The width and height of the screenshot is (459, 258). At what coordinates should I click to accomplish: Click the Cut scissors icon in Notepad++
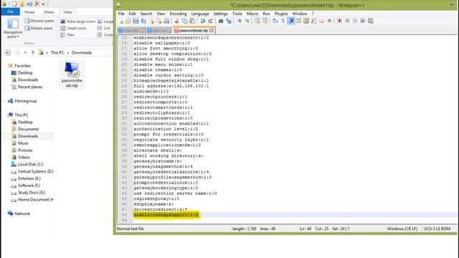pos(177,21)
